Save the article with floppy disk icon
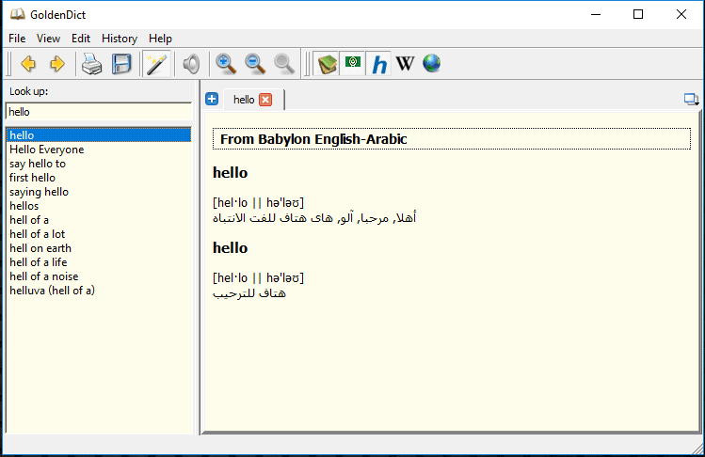705x457 pixels. point(121,64)
